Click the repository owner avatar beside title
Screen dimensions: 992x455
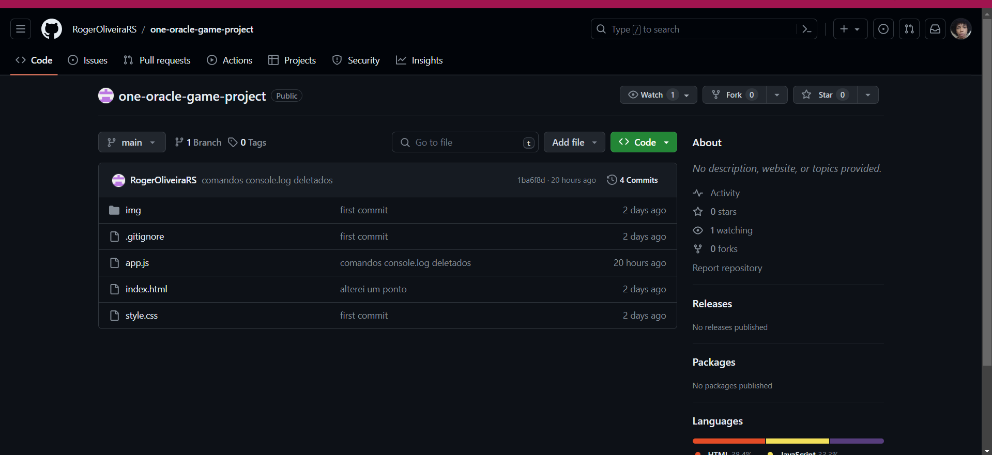[106, 96]
